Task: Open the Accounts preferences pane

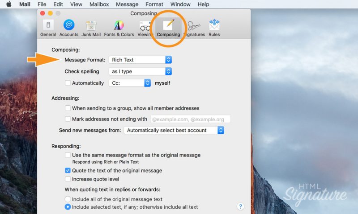Action: pyautogui.click(x=69, y=28)
